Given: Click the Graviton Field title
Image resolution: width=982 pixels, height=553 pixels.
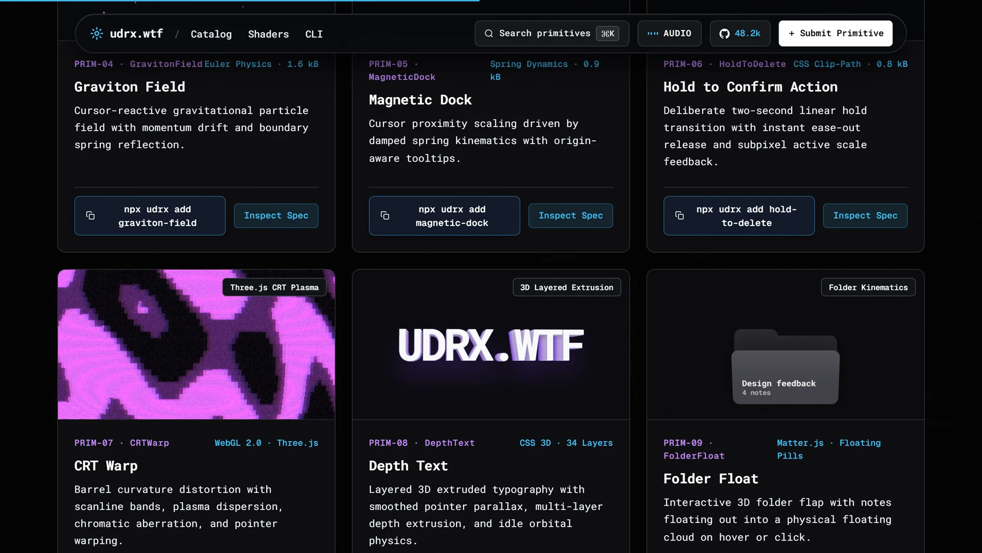Looking at the screenshot, I should click(x=130, y=87).
